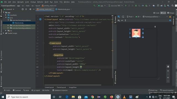Click the Design Surface layers icon
177x99 pixels.
click(x=119, y=17)
